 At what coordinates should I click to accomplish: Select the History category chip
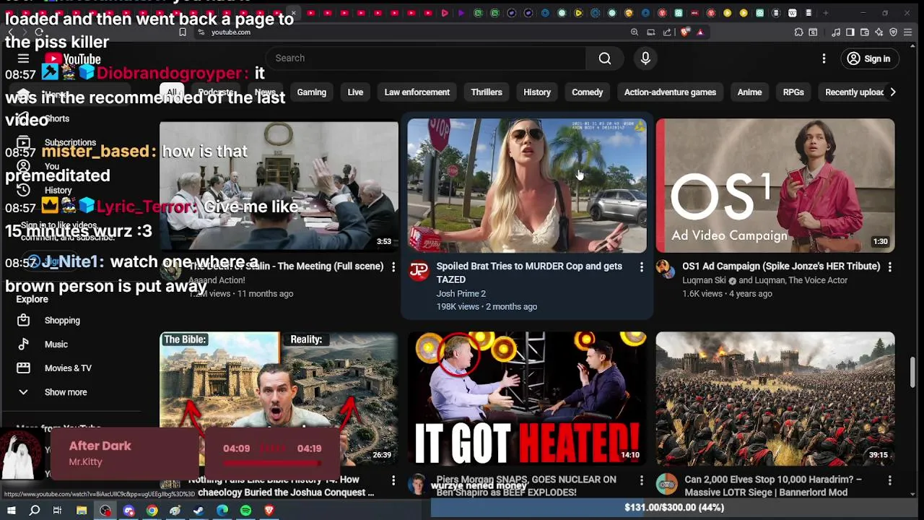coord(537,92)
